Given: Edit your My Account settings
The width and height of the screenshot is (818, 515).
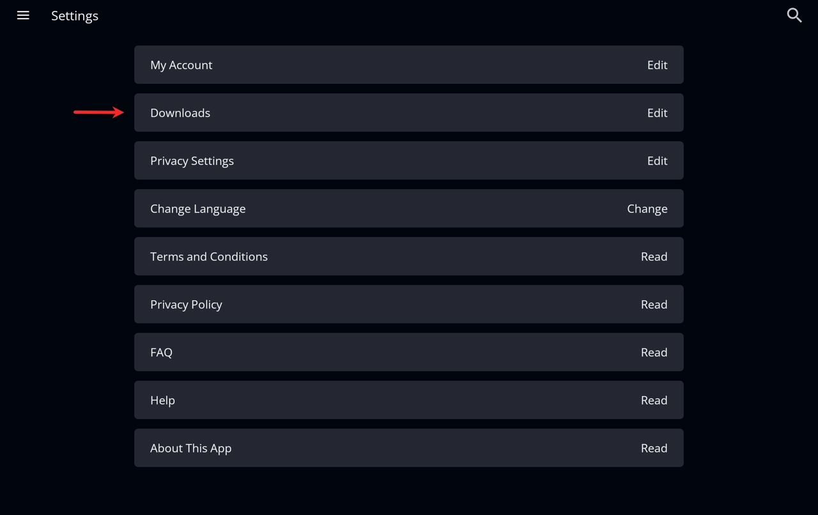Looking at the screenshot, I should tap(657, 65).
